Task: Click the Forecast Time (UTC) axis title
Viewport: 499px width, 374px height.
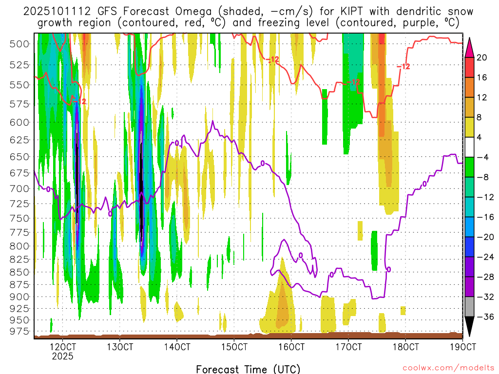Action: click(248, 369)
